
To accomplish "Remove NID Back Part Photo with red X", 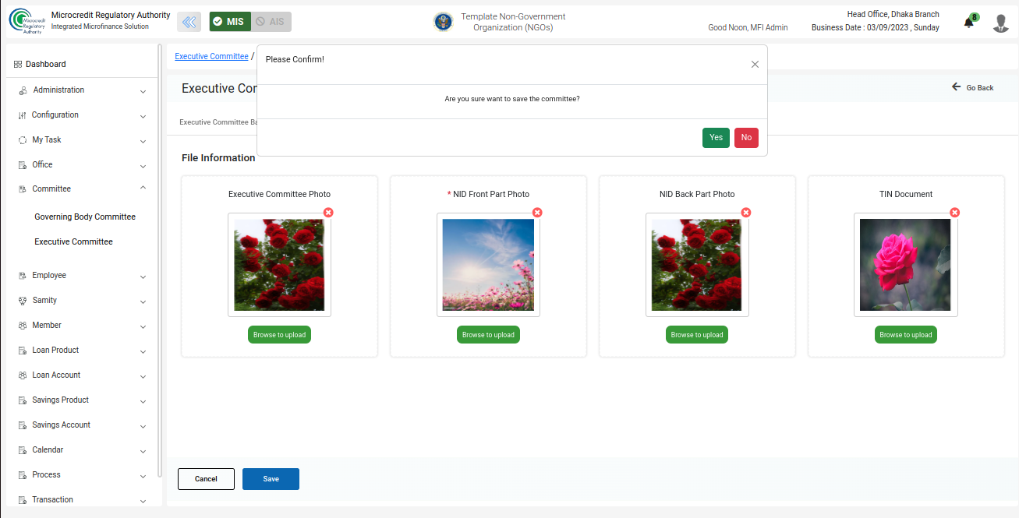I will (746, 213).
